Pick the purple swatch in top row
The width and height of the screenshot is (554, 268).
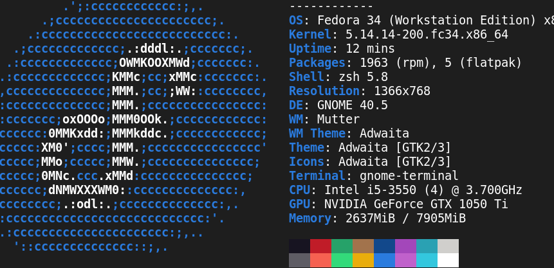(x=405, y=246)
